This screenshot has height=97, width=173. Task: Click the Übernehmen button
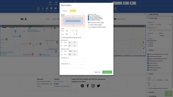pyautogui.click(x=107, y=72)
